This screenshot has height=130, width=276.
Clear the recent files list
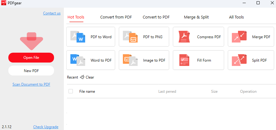[90, 77]
